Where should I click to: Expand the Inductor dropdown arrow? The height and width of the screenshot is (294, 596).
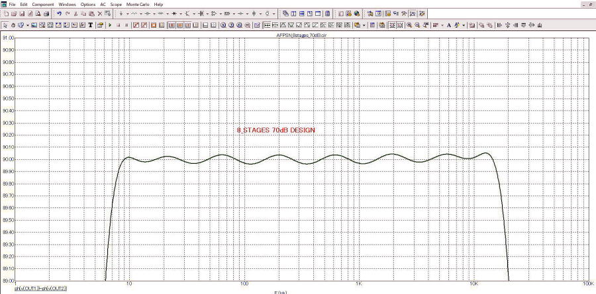coord(168,14)
